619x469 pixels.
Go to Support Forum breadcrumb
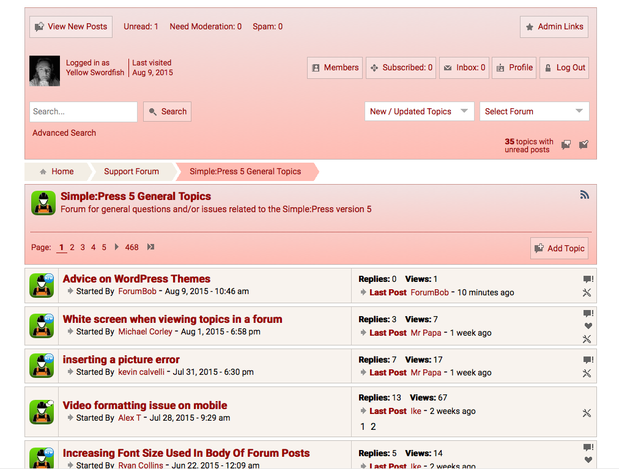tap(132, 171)
